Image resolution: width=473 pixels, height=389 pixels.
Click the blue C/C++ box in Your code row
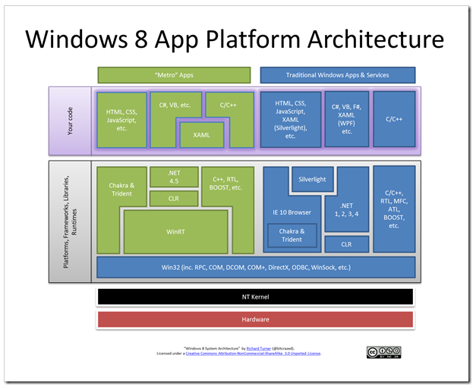click(394, 119)
